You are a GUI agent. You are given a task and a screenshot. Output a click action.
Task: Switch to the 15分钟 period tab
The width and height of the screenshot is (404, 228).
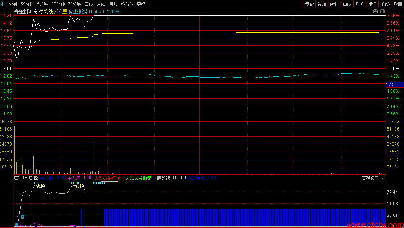[x=41, y=4]
